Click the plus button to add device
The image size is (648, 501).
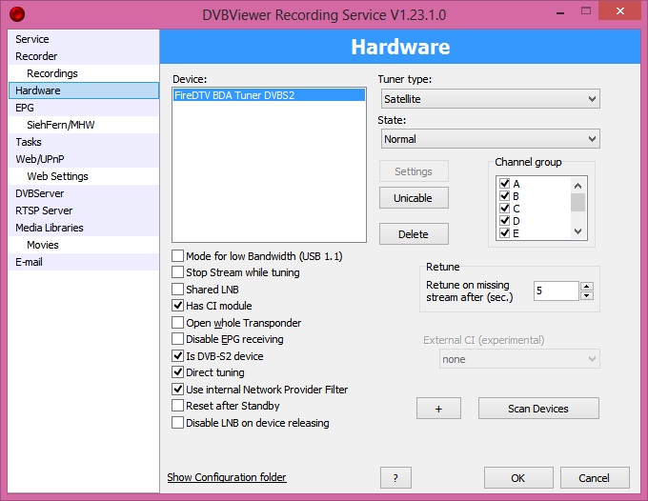(438, 409)
